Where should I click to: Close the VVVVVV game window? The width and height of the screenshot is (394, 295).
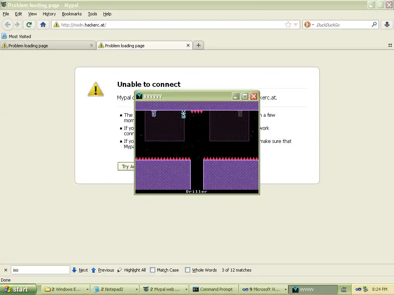254,96
